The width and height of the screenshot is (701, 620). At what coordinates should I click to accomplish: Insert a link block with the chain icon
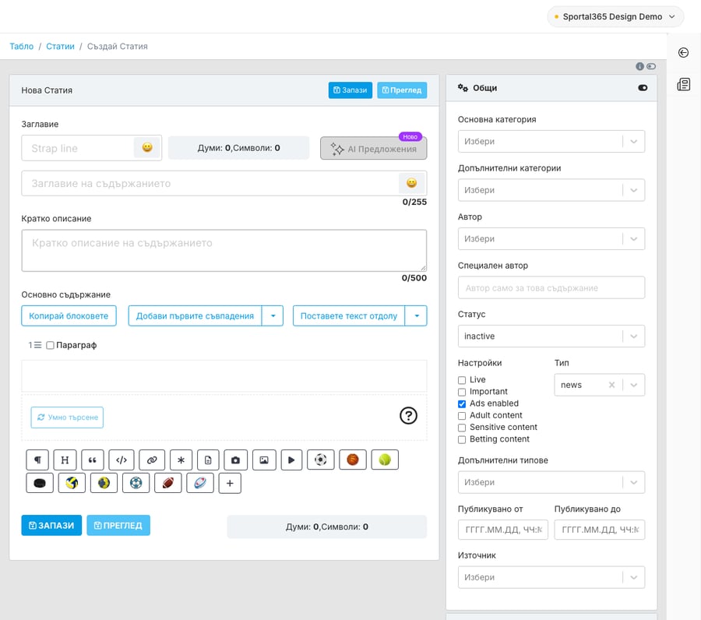pos(152,460)
